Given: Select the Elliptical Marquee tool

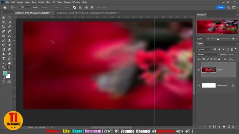Looking at the screenshot, I should [9, 17].
